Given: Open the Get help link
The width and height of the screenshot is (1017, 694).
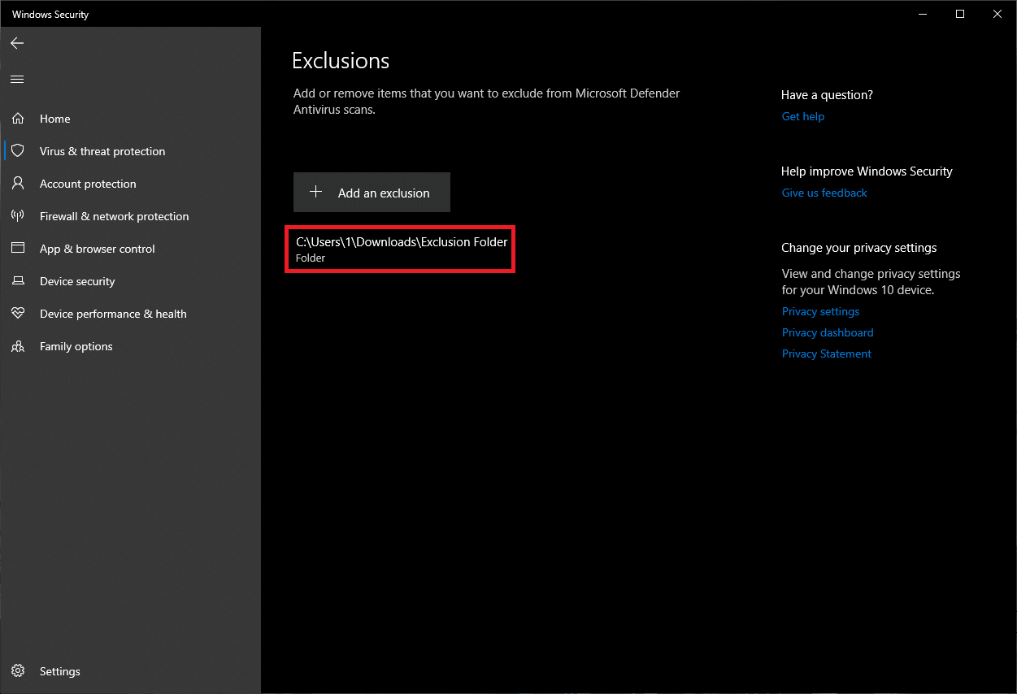Looking at the screenshot, I should (802, 116).
